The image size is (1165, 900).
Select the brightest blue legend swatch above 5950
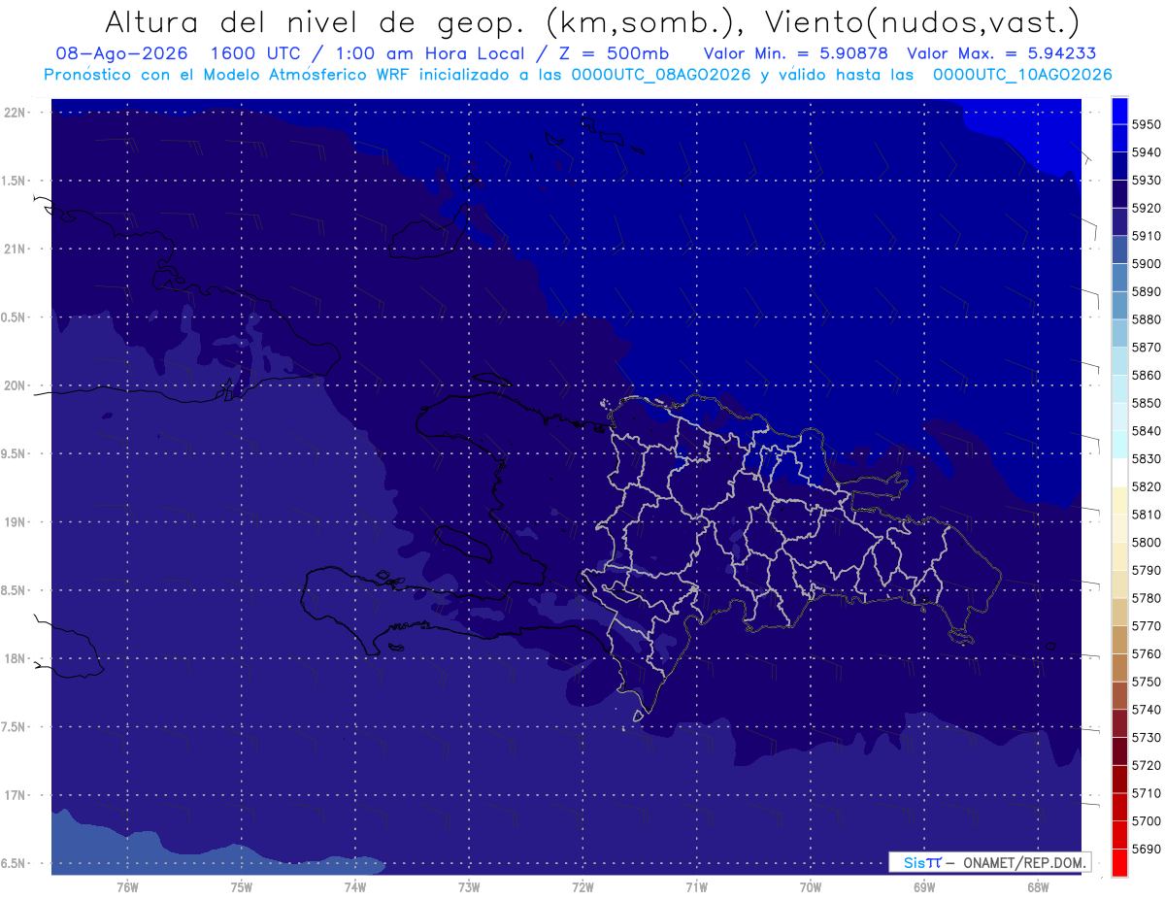(x=1119, y=110)
